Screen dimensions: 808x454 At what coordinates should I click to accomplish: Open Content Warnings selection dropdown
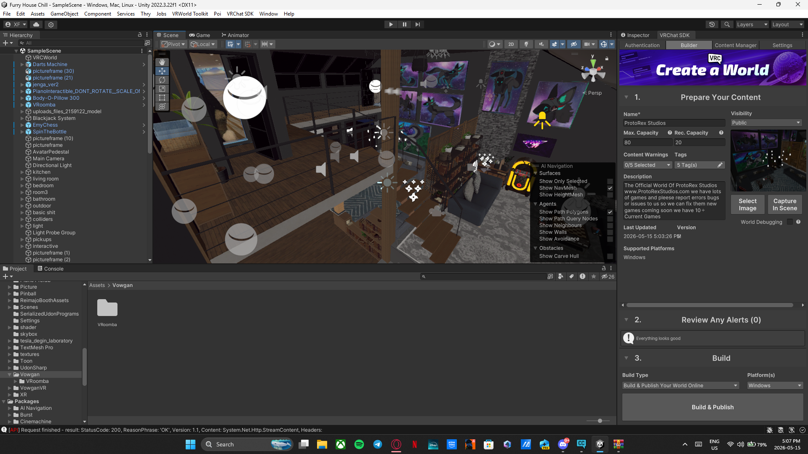(648, 165)
